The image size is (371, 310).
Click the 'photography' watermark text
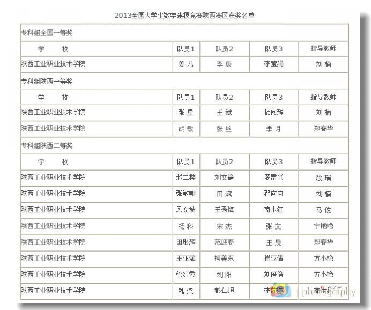tap(328, 292)
